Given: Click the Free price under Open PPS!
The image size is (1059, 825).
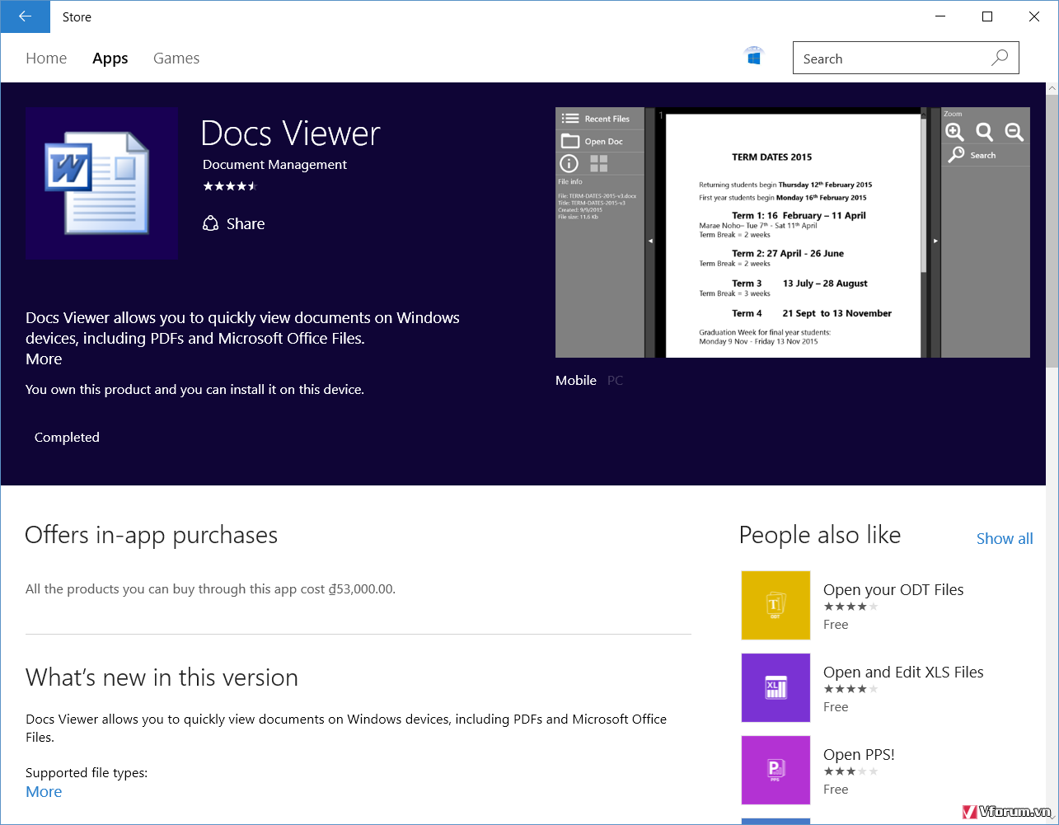Looking at the screenshot, I should (836, 790).
